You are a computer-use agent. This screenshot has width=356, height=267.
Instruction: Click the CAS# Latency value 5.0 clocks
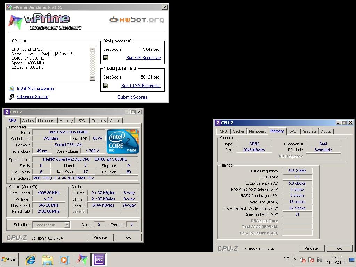[297, 183]
